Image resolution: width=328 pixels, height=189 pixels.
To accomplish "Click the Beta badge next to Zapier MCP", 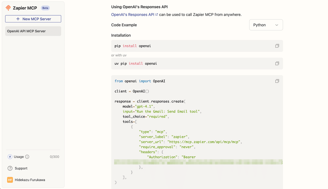I will click(x=45, y=8).
